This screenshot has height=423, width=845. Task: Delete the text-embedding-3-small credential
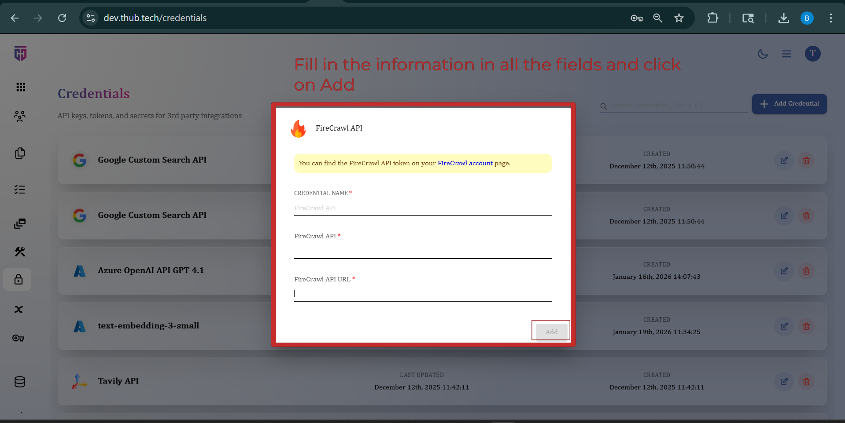[806, 326]
